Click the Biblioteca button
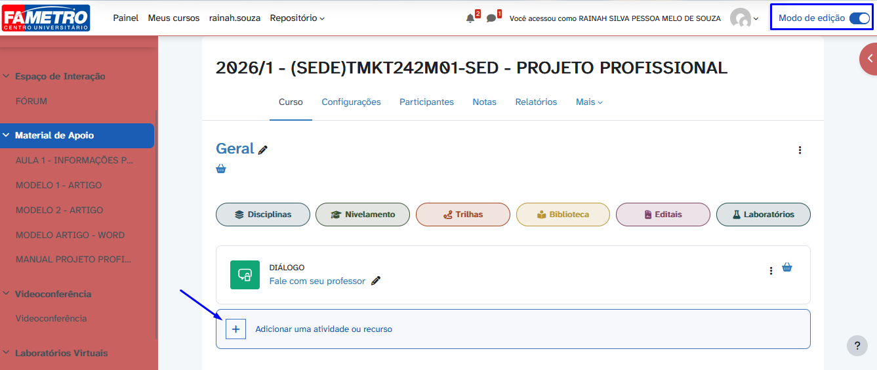This screenshot has height=370, width=877. click(x=563, y=215)
